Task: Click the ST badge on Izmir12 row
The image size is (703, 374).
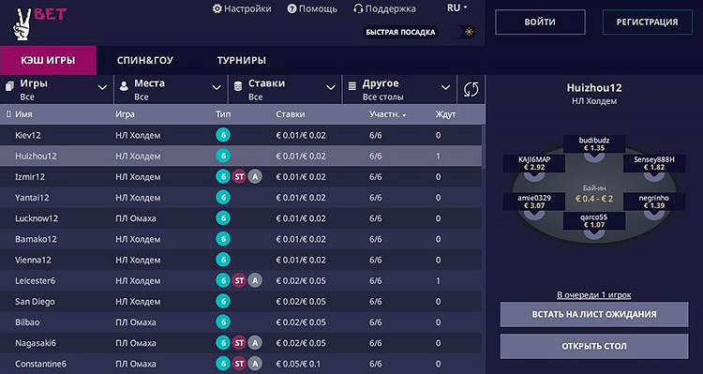Action: (x=239, y=176)
